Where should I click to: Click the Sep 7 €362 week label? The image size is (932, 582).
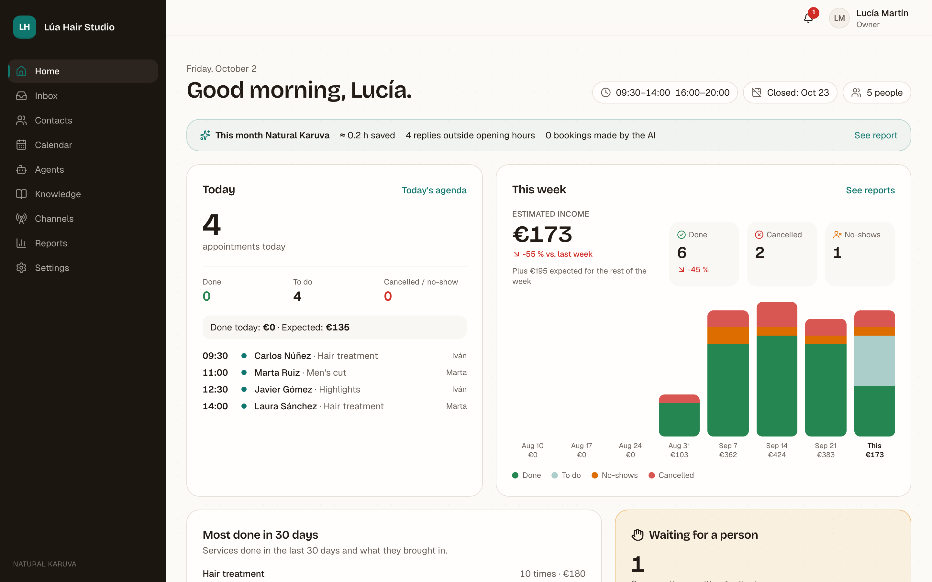pos(728,450)
